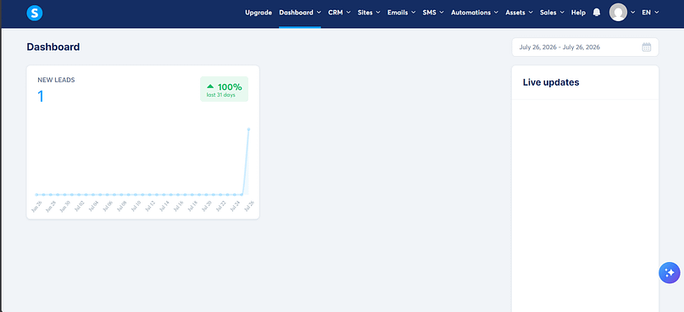Open the Emails menu
Viewport: 684px width, 312px height.
[x=402, y=13]
